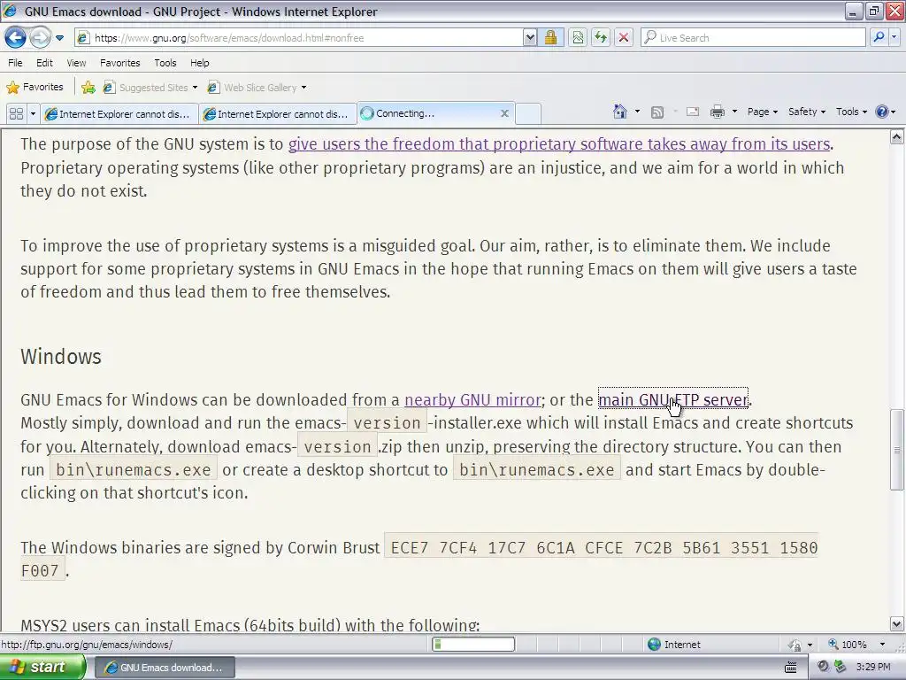Click the Favorites star button
Image resolution: width=906 pixels, height=680 pixels.
35,87
